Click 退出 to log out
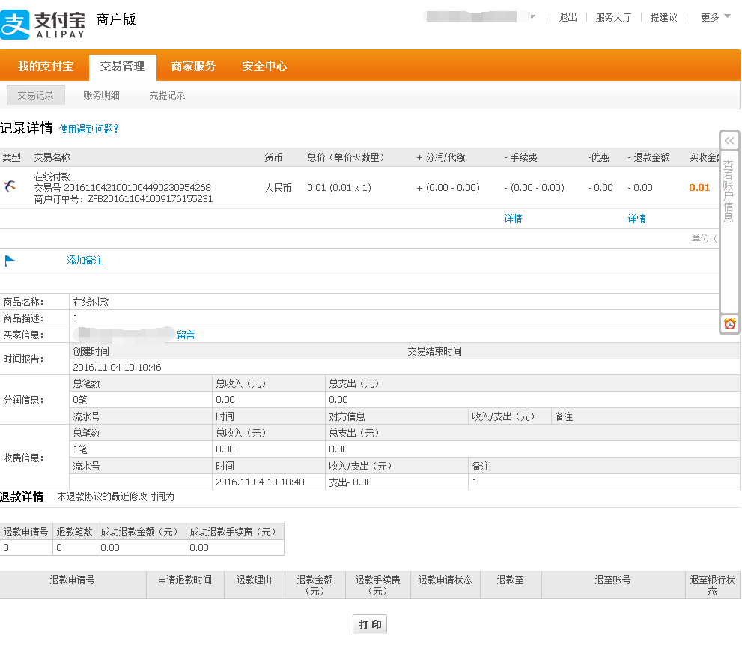The width and height of the screenshot is (742, 650). pos(568,17)
